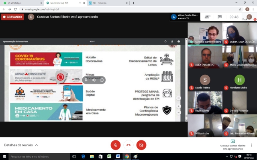Image resolution: width=257 pixels, height=160 pixels.
Task: Open the volume icon in system tray
Action: 236,156
